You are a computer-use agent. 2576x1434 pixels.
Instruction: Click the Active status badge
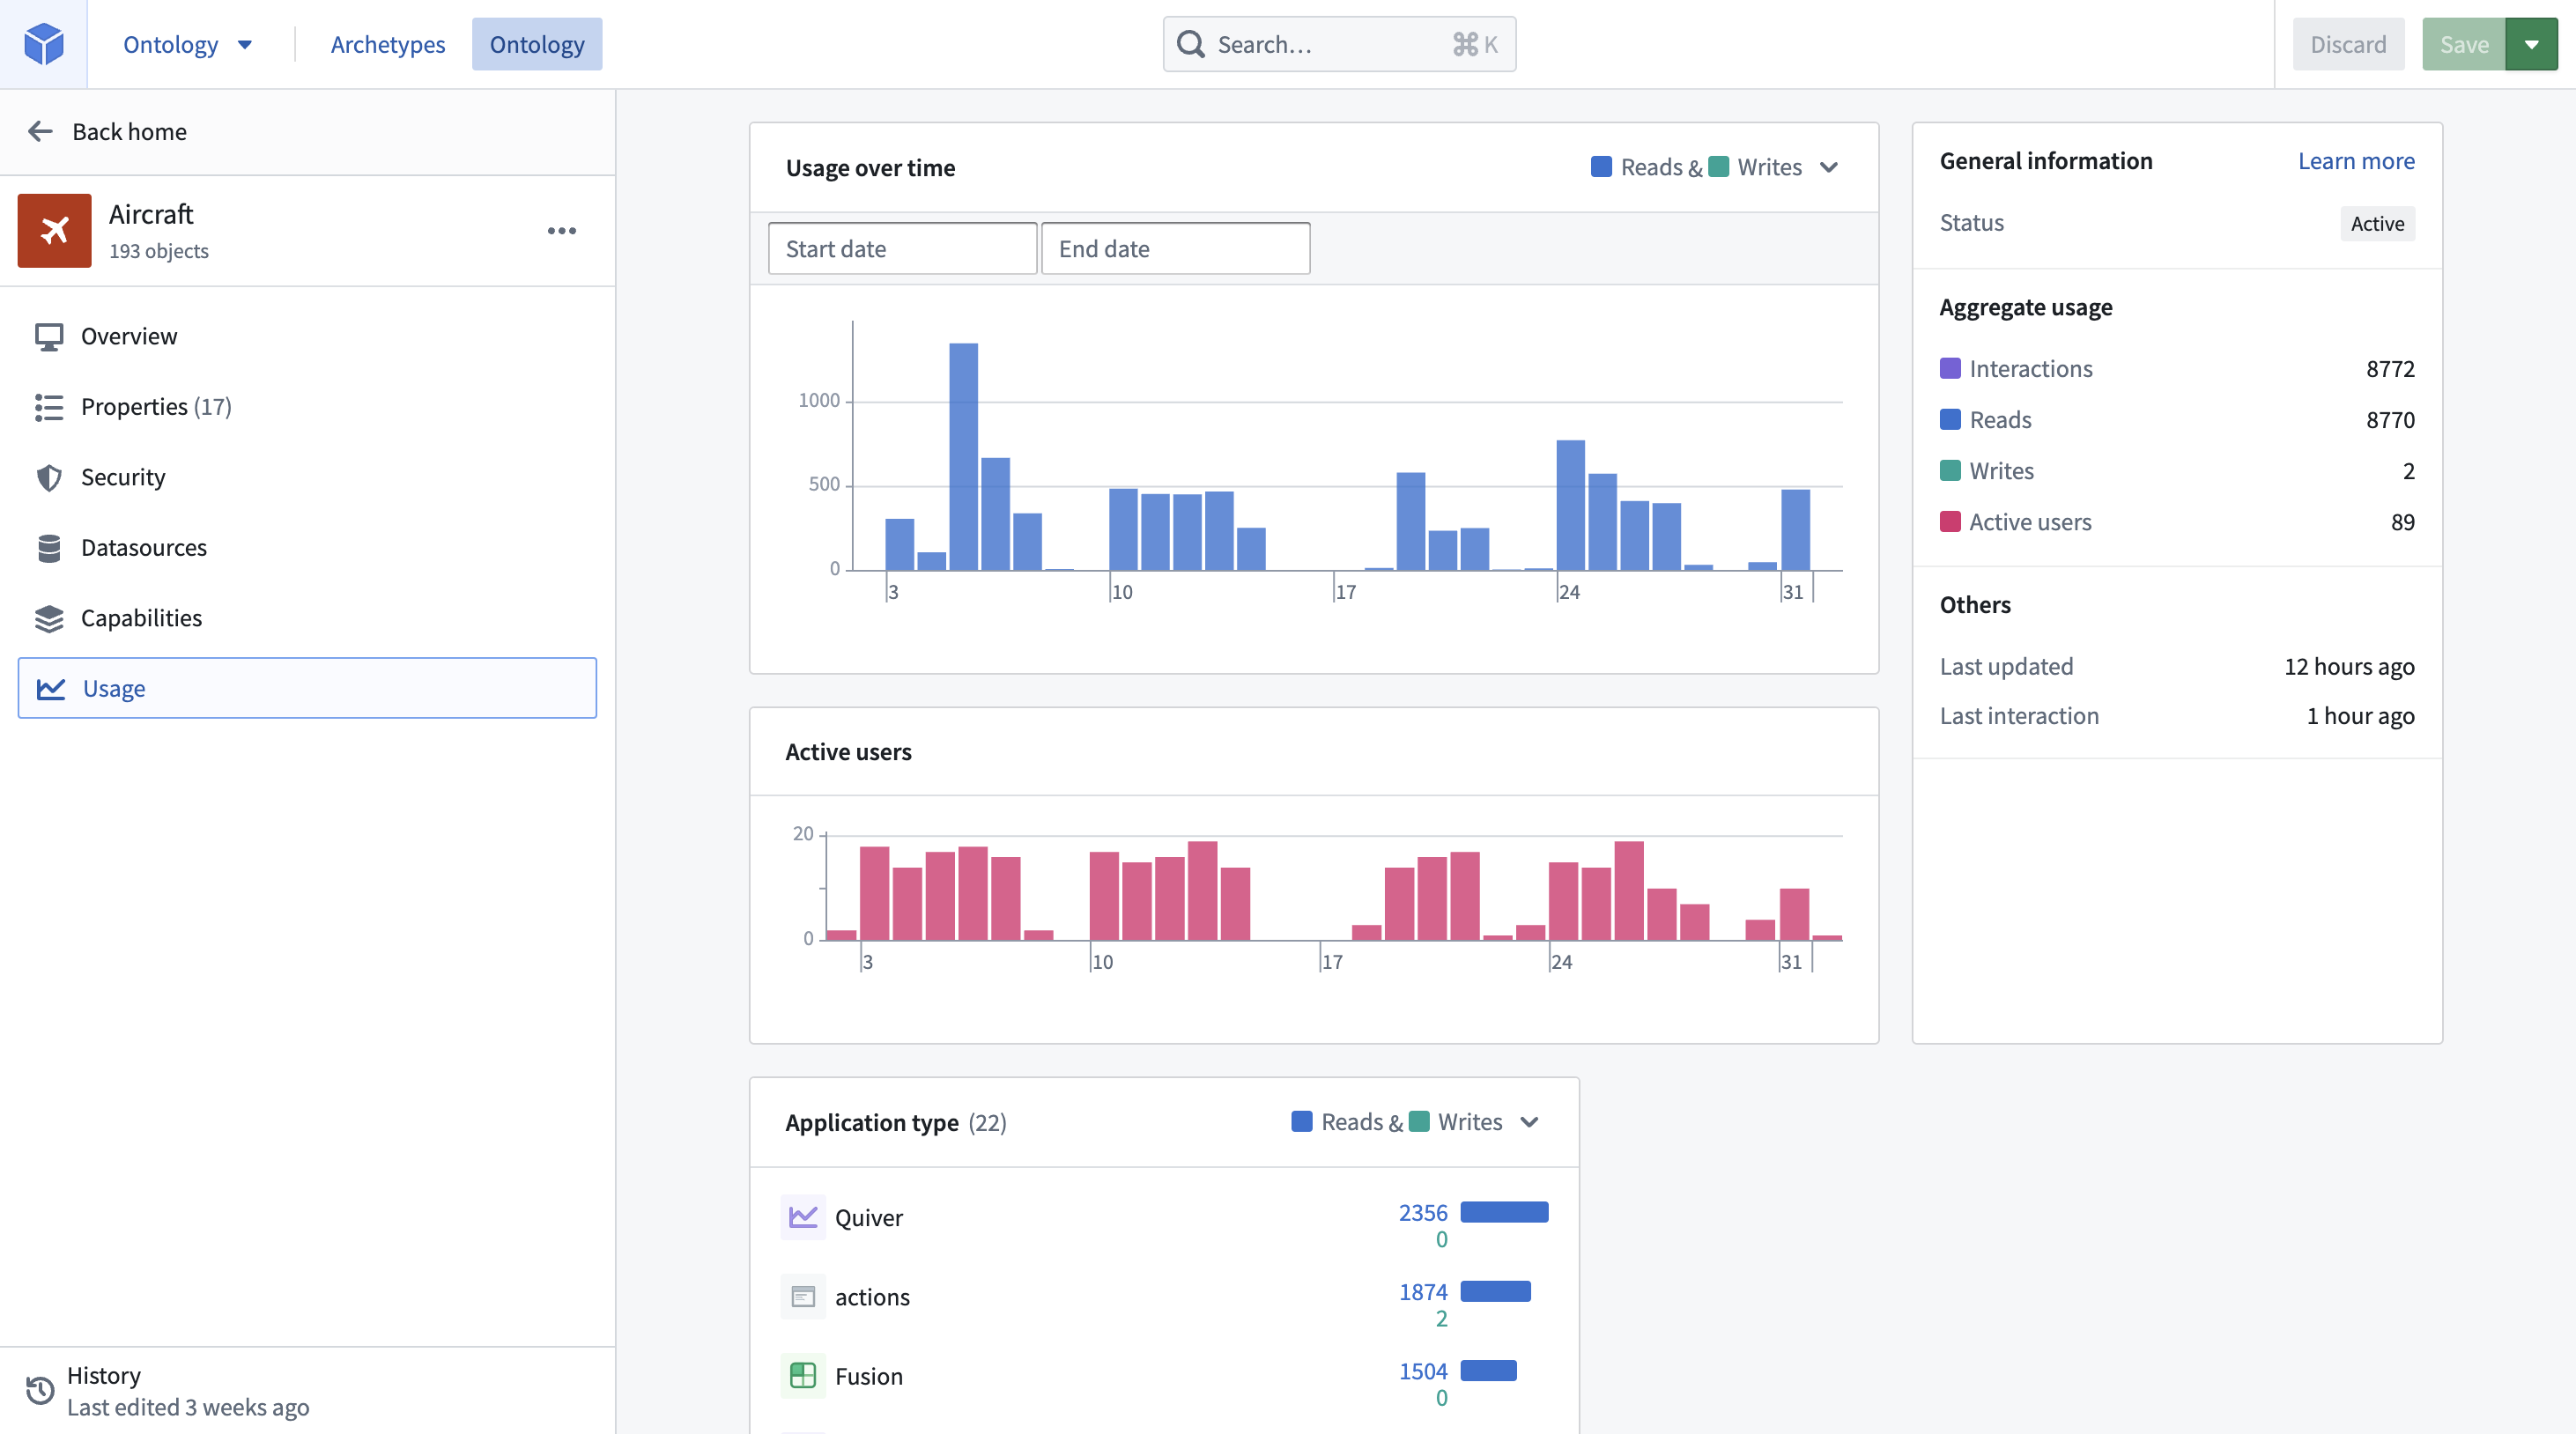pyautogui.click(x=2377, y=223)
